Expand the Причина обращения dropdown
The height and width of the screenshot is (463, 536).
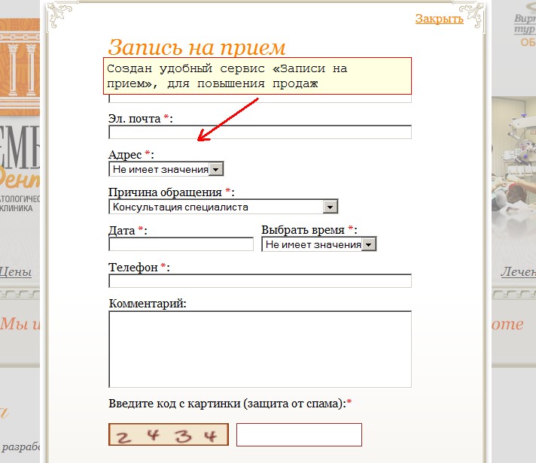click(224, 207)
